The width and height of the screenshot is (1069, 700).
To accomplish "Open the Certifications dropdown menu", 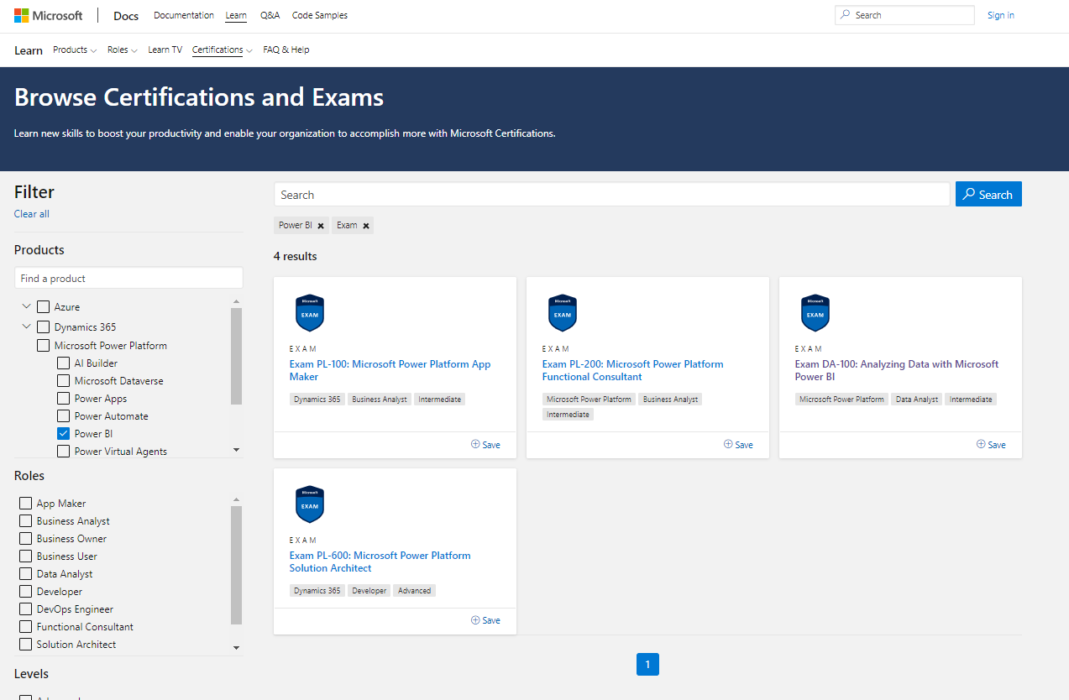I will [x=223, y=50].
